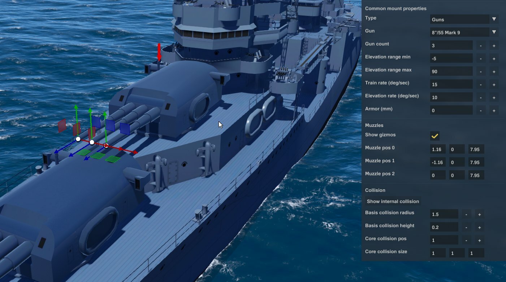The height and width of the screenshot is (282, 506).
Task: Click Muzzle pos 1 X field
Action: pos(438,162)
